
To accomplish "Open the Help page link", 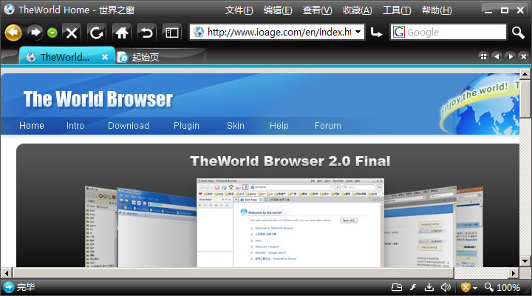I will (x=279, y=126).
